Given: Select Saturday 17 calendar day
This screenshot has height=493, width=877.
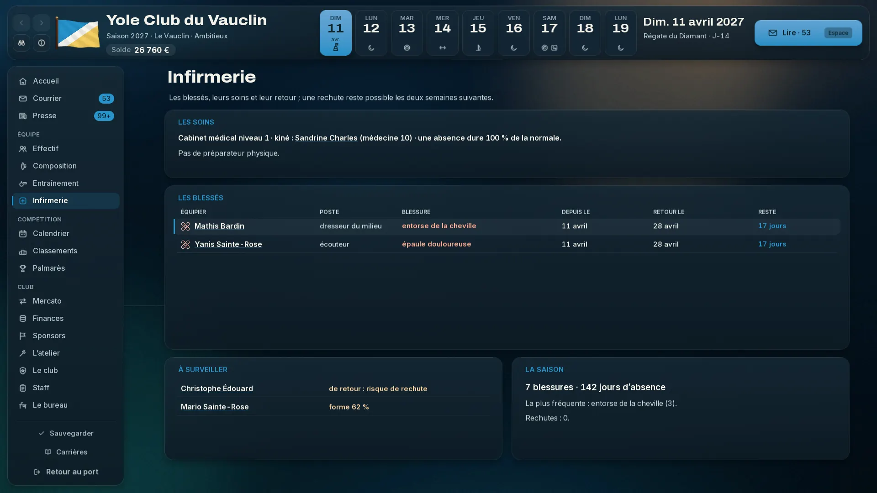Looking at the screenshot, I should click(x=549, y=33).
